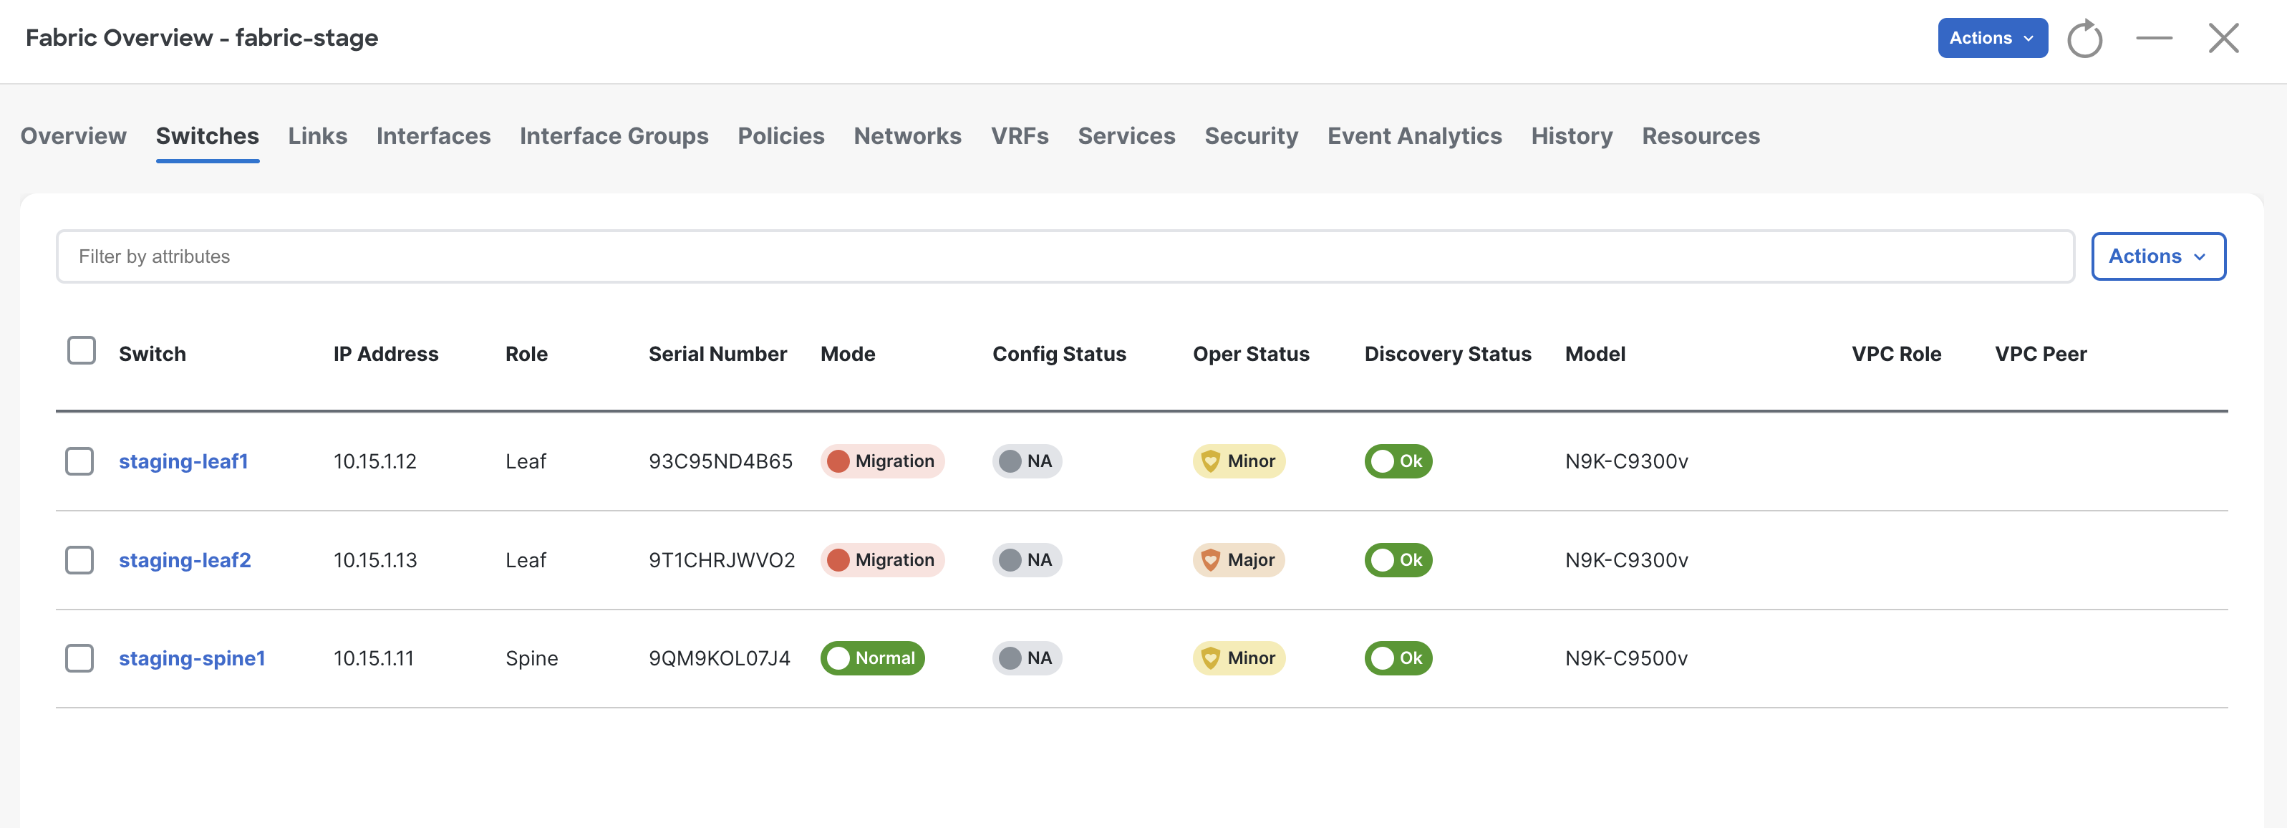This screenshot has height=828, width=2287.
Task: Open the Interfaces tab
Action: 433,136
